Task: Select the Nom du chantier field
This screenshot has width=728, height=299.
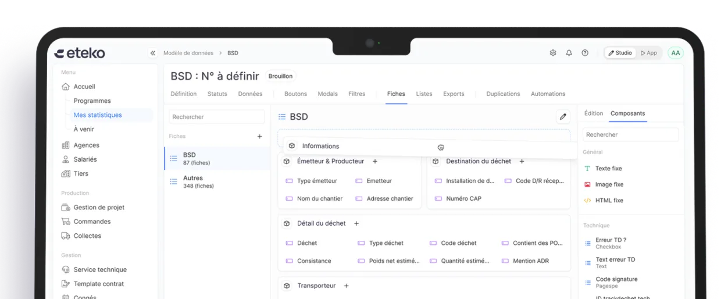Action: (x=314, y=198)
